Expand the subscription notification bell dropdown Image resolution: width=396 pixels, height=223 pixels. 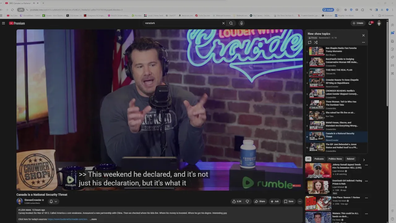click(x=53, y=201)
